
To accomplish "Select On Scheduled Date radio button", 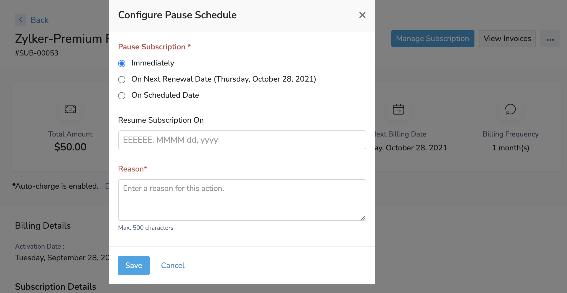I will 122,96.
